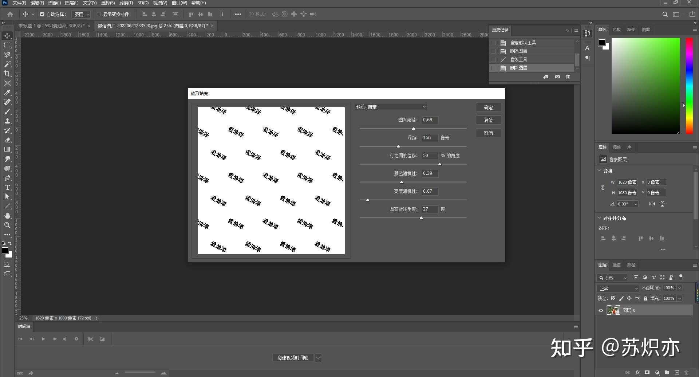This screenshot has width=699, height=377.
Task: Switch to the 色板 tab
Action: click(x=616, y=30)
